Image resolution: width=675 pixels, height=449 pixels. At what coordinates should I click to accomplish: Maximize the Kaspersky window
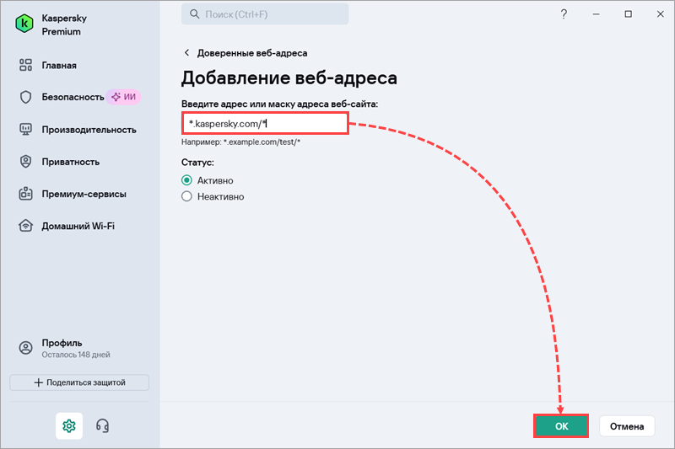[x=628, y=14]
